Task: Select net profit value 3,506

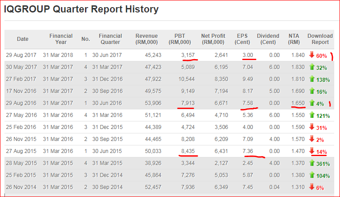Action: 221,127
